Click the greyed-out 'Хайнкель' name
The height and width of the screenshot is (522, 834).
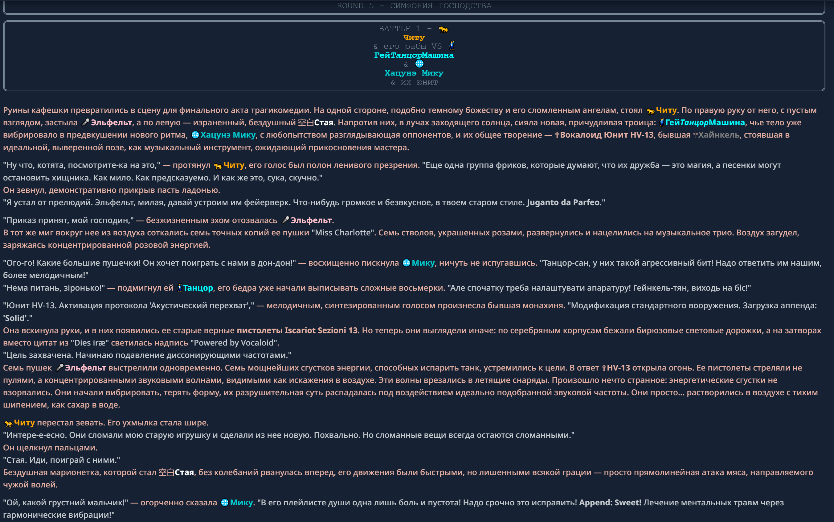(719, 135)
